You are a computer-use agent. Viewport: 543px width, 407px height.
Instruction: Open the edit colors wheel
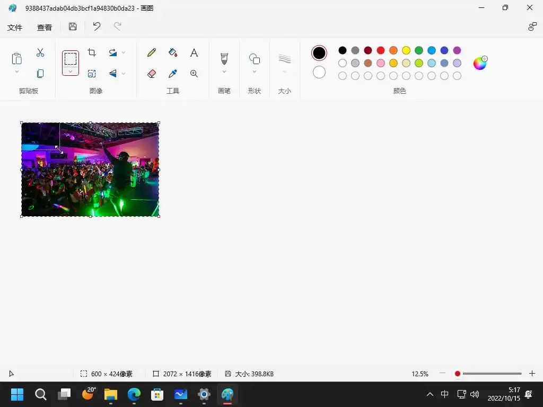pyautogui.click(x=480, y=63)
